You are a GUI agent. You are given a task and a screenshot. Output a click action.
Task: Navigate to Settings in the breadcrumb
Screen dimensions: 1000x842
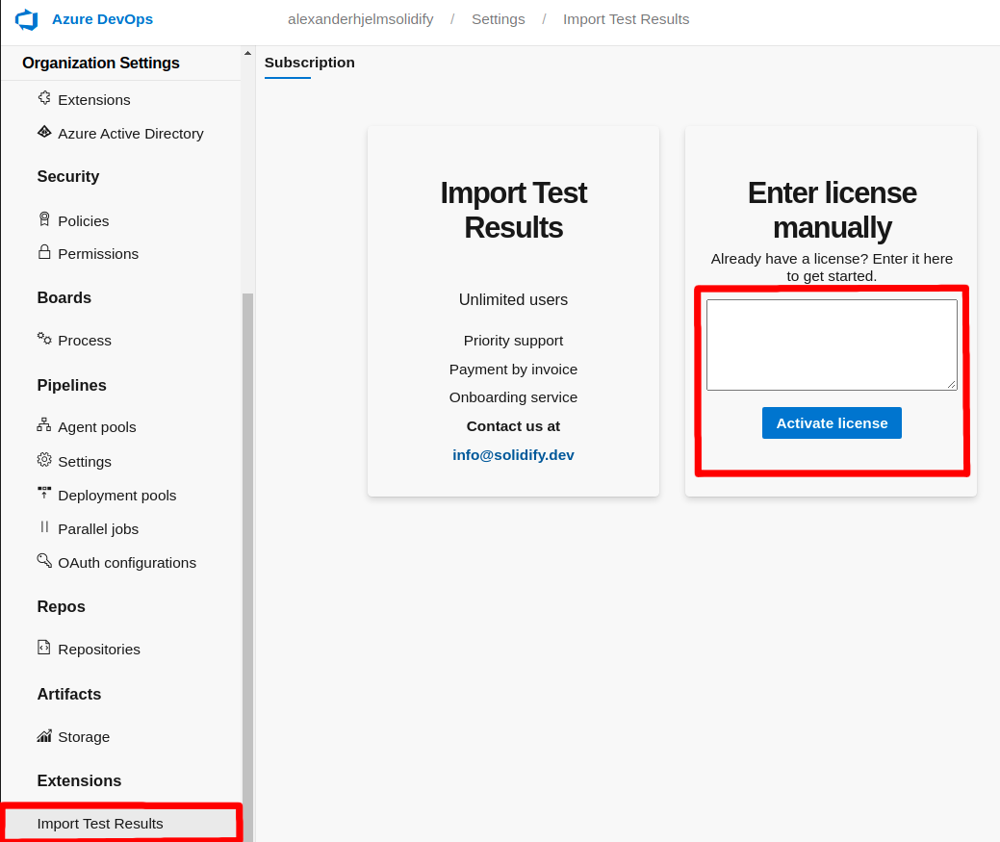pos(498,18)
